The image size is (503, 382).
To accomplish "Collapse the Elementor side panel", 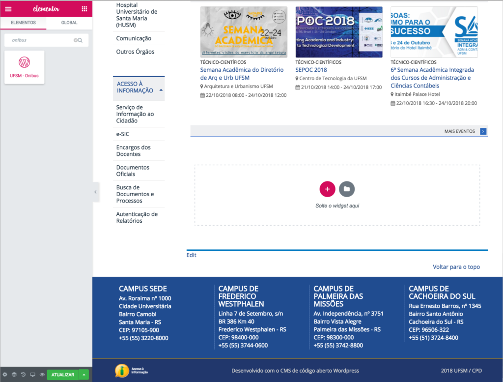I will point(95,192).
